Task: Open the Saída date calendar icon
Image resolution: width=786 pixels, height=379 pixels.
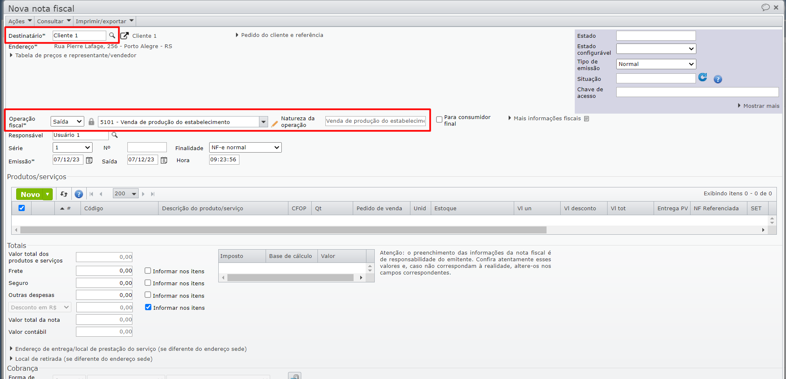Action: (164, 160)
